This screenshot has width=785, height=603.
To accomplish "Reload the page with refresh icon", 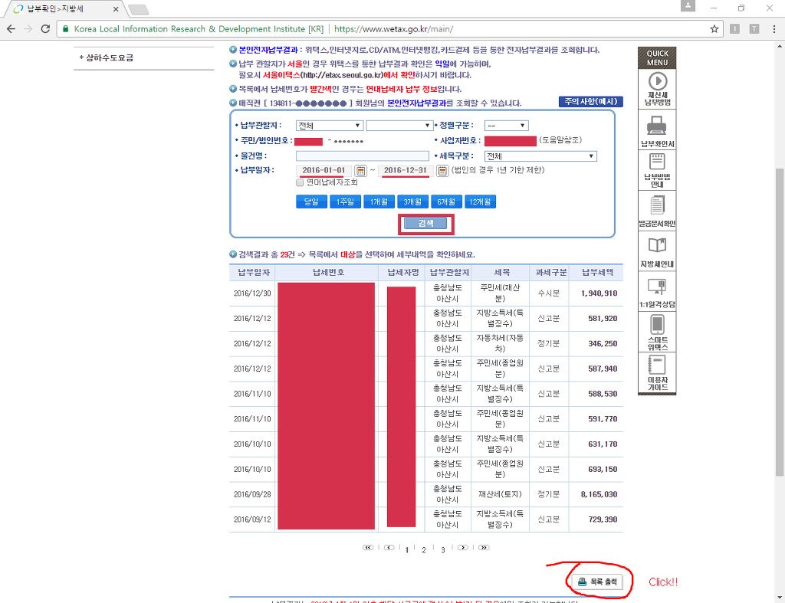I will click(45, 29).
